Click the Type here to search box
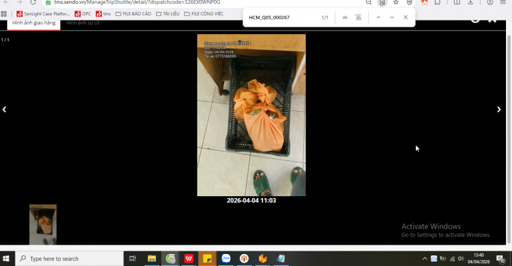The image size is (512, 266). pyautogui.click(x=69, y=259)
